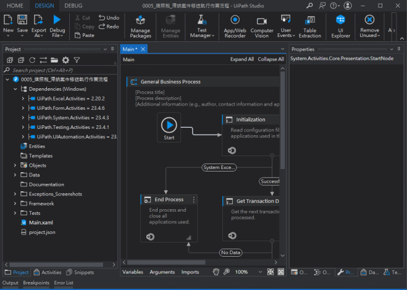407x290 pixels.
Task: Close the Main tab
Action: 143,49
